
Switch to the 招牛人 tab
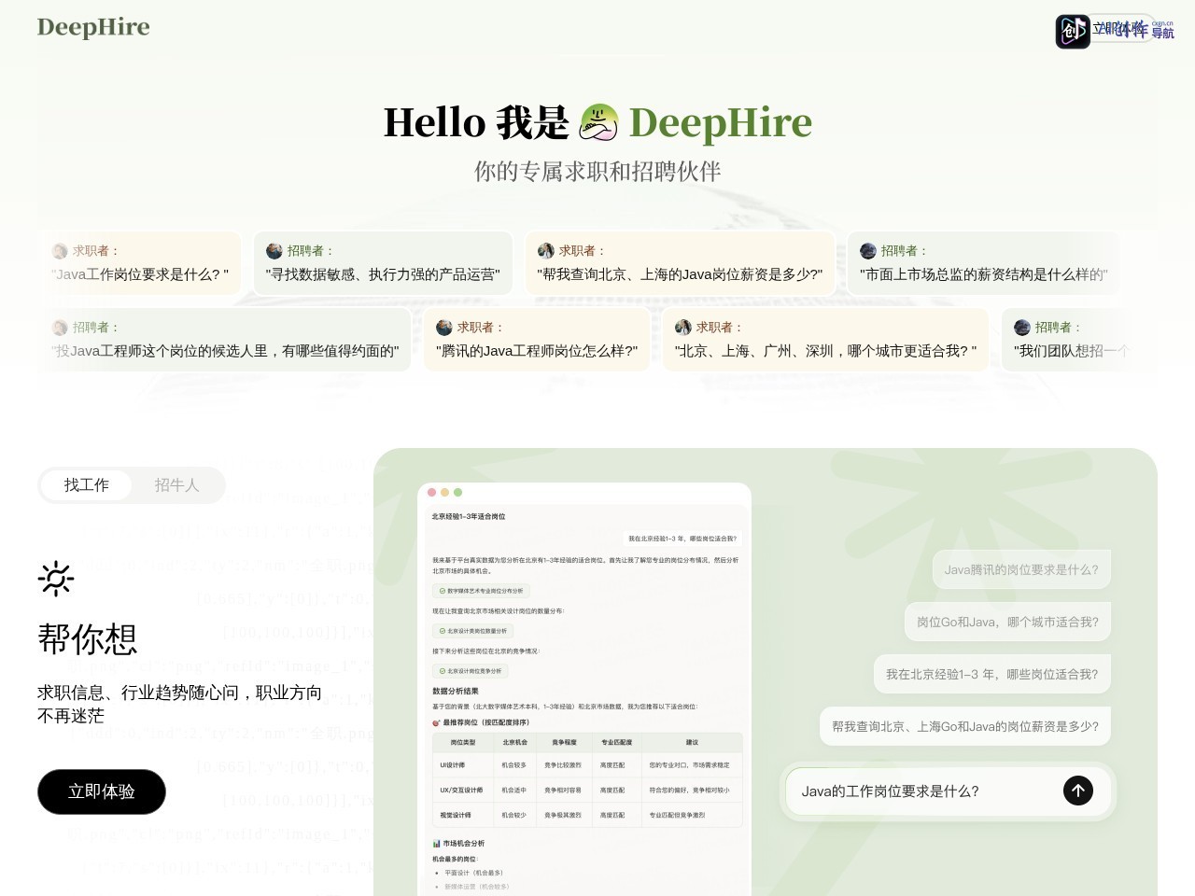point(177,485)
